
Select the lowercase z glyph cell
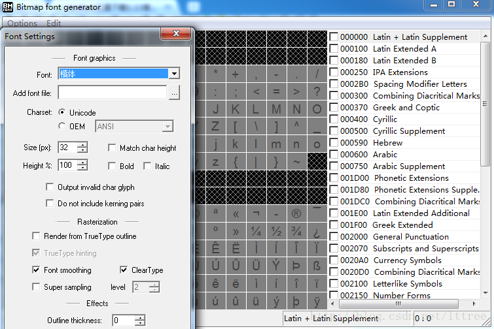pyautogui.click(x=215, y=161)
